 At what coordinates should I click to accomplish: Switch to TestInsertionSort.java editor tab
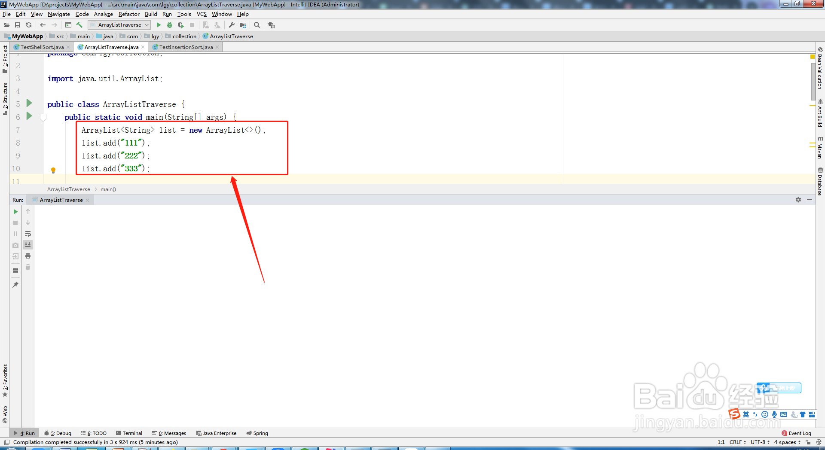tap(186, 47)
